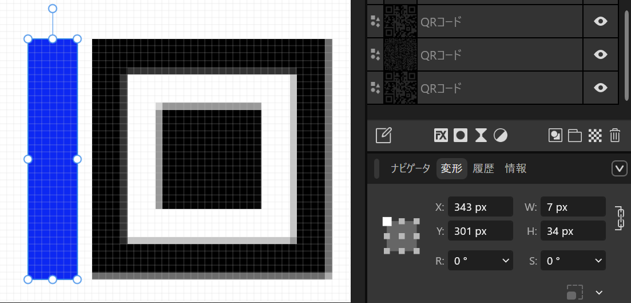Open the 履歴 tab

click(483, 168)
